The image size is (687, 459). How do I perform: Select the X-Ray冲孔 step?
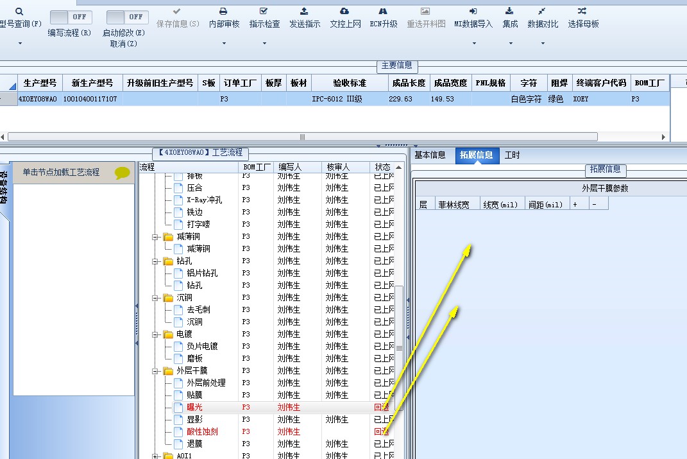tap(204, 200)
